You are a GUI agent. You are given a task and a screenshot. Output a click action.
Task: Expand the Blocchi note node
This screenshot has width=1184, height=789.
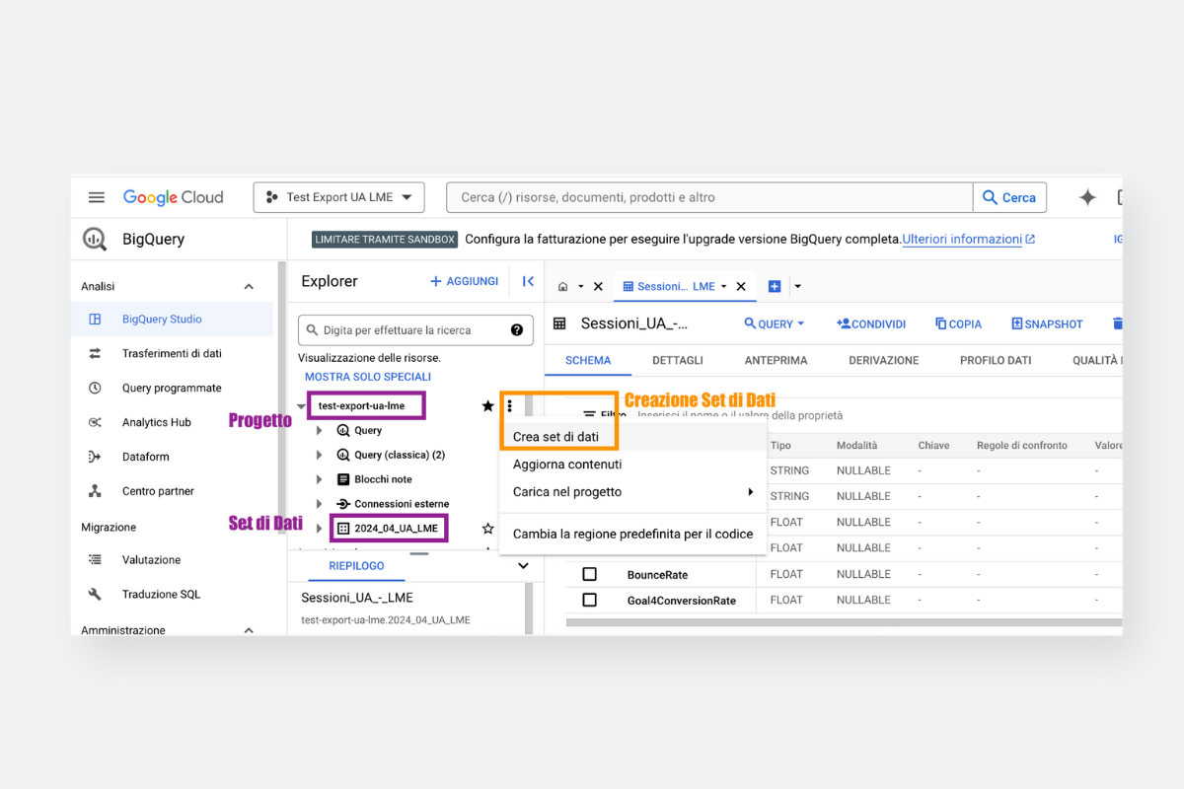coord(319,479)
